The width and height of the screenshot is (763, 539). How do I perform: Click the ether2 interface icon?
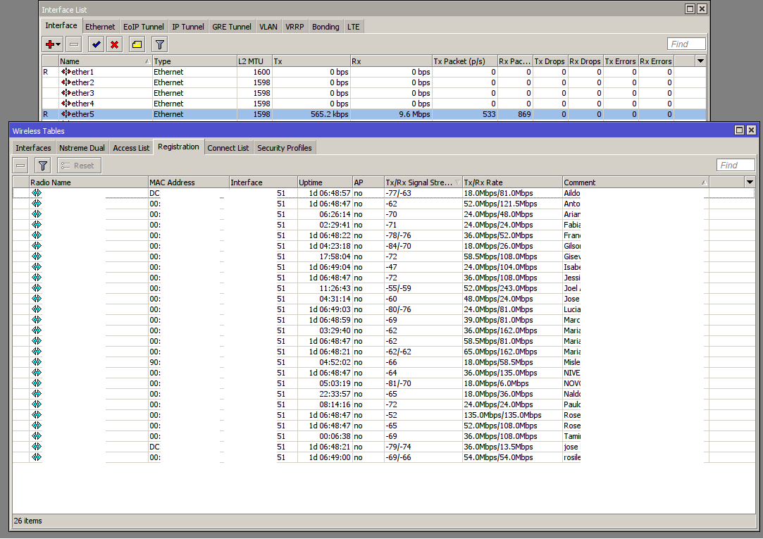66,82
